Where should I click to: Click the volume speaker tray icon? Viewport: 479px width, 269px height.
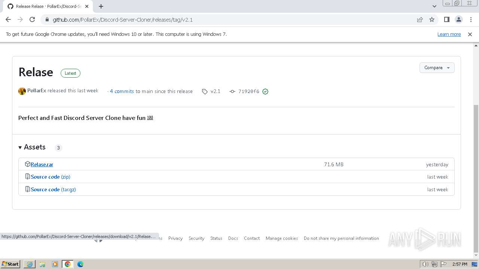pos(425,264)
